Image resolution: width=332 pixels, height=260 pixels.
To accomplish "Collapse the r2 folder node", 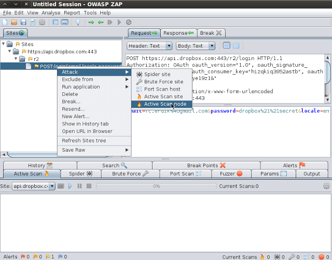I will click(16, 59).
